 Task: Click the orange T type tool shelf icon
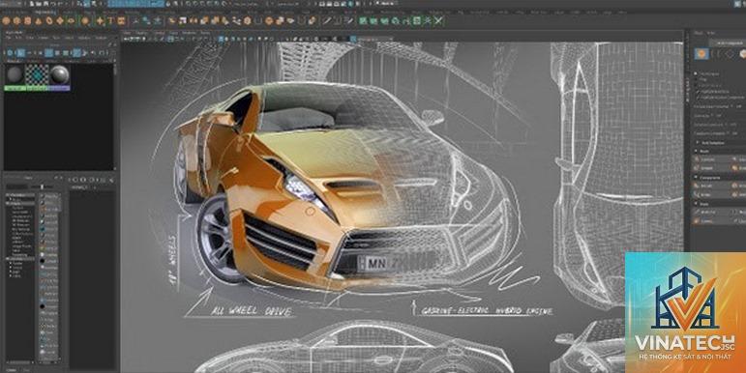[110, 20]
